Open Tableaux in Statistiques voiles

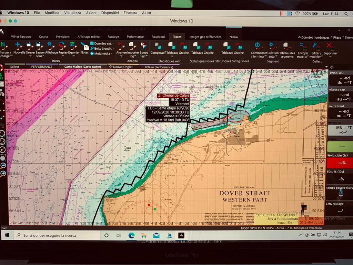pos(197,46)
